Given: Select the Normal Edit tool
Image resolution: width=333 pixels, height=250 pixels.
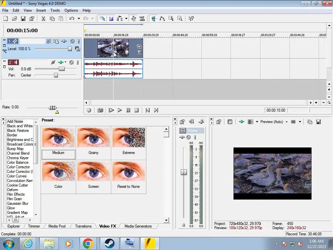Looking at the screenshot, I should pos(154,19).
